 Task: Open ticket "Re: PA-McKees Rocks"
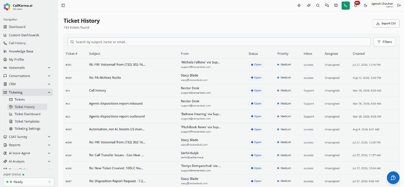pos(105,78)
